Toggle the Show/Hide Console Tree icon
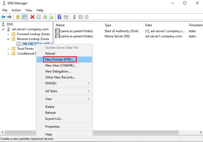 coord(24,17)
